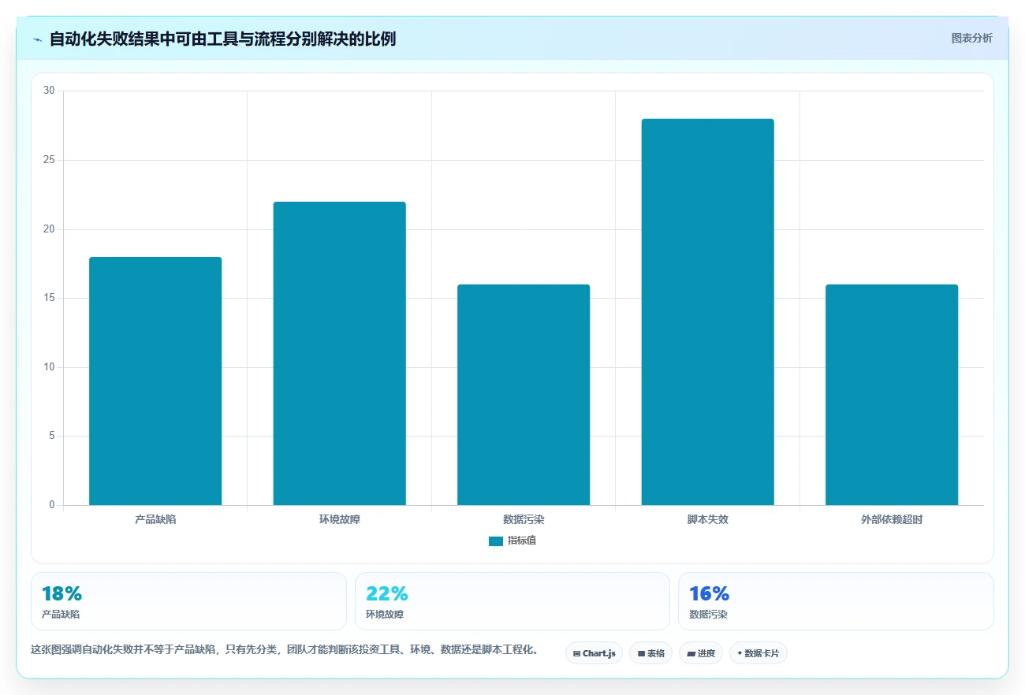Click the 脚本失效 bar in chart

[707, 312]
